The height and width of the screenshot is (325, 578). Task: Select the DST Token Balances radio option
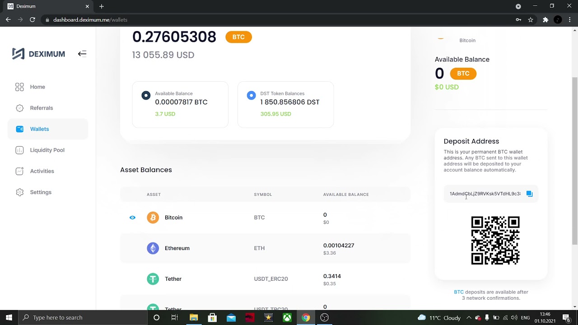[x=251, y=95]
